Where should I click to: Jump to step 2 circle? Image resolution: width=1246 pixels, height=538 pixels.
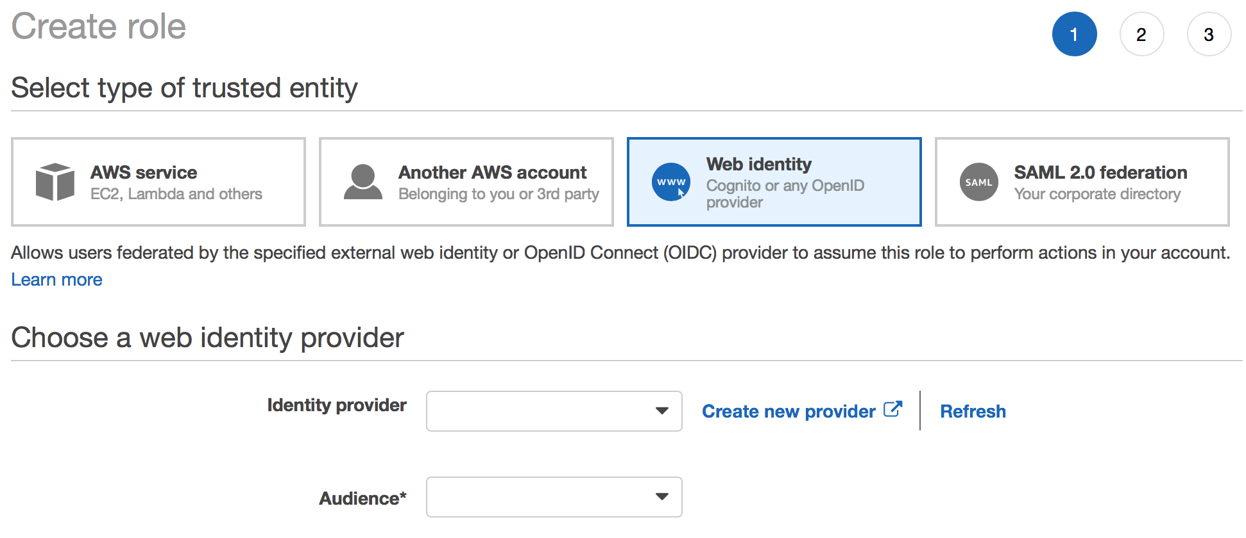point(1141,35)
